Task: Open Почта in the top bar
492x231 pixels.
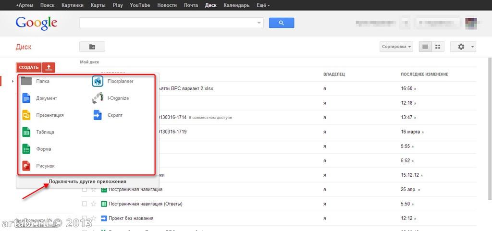Action: 191,5
